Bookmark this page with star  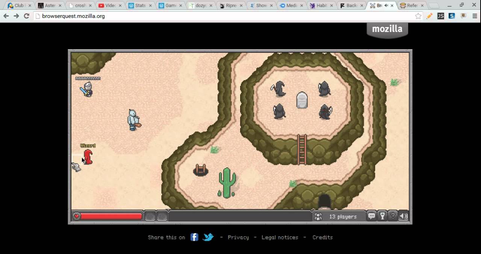coord(418,16)
